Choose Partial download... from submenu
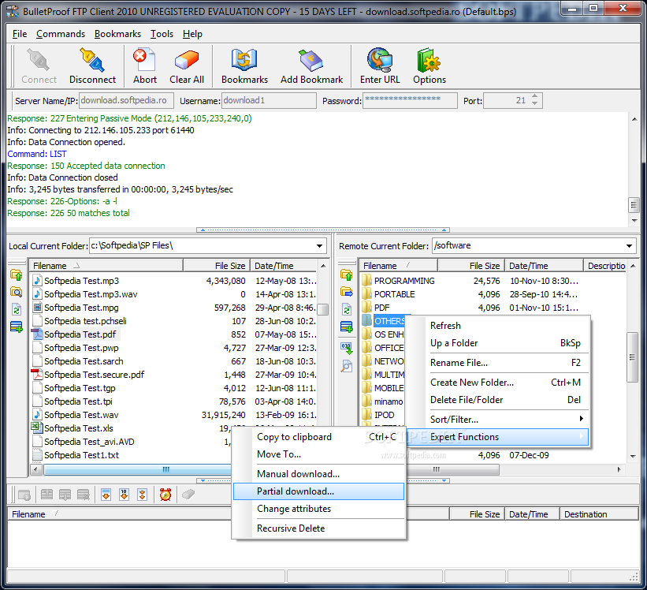 click(x=318, y=491)
